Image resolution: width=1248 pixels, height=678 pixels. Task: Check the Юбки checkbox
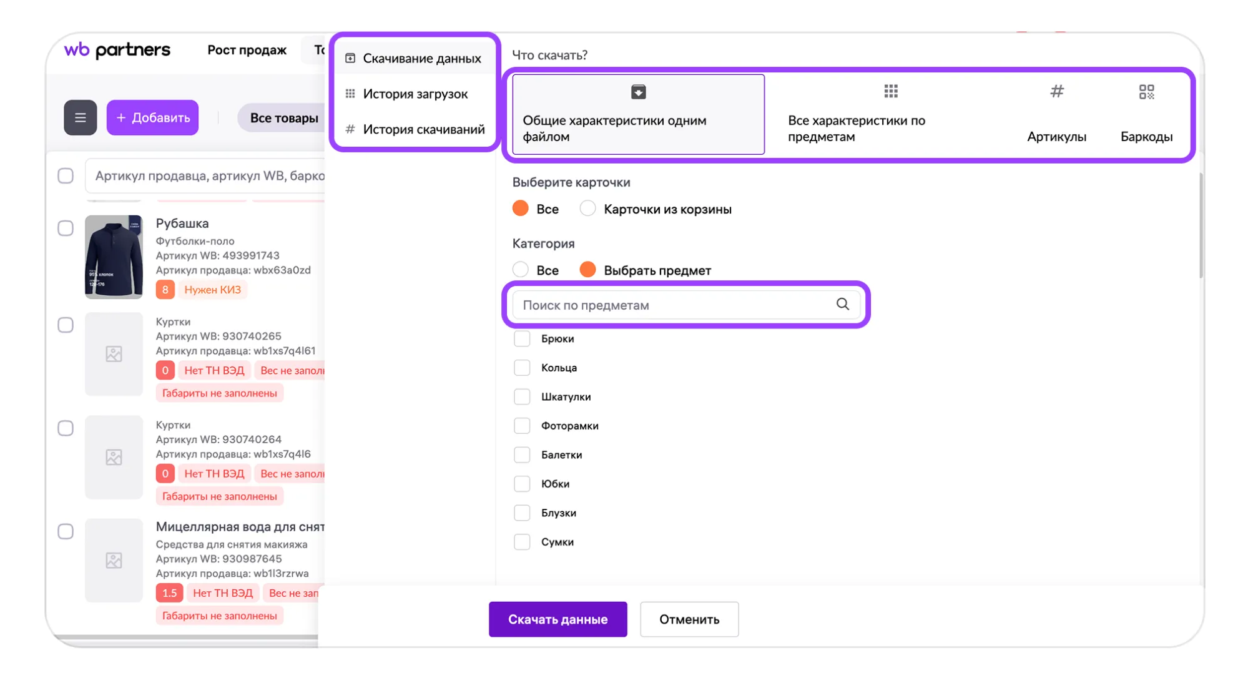(522, 484)
